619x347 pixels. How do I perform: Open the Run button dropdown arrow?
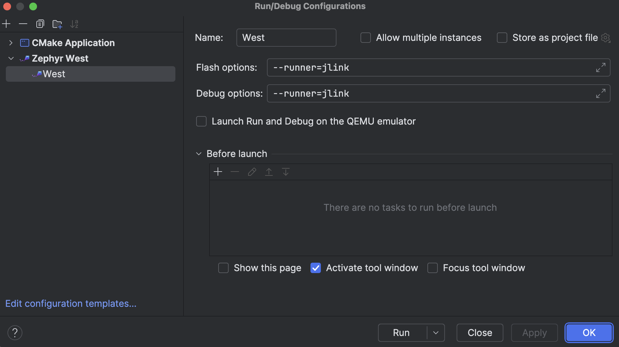click(436, 333)
